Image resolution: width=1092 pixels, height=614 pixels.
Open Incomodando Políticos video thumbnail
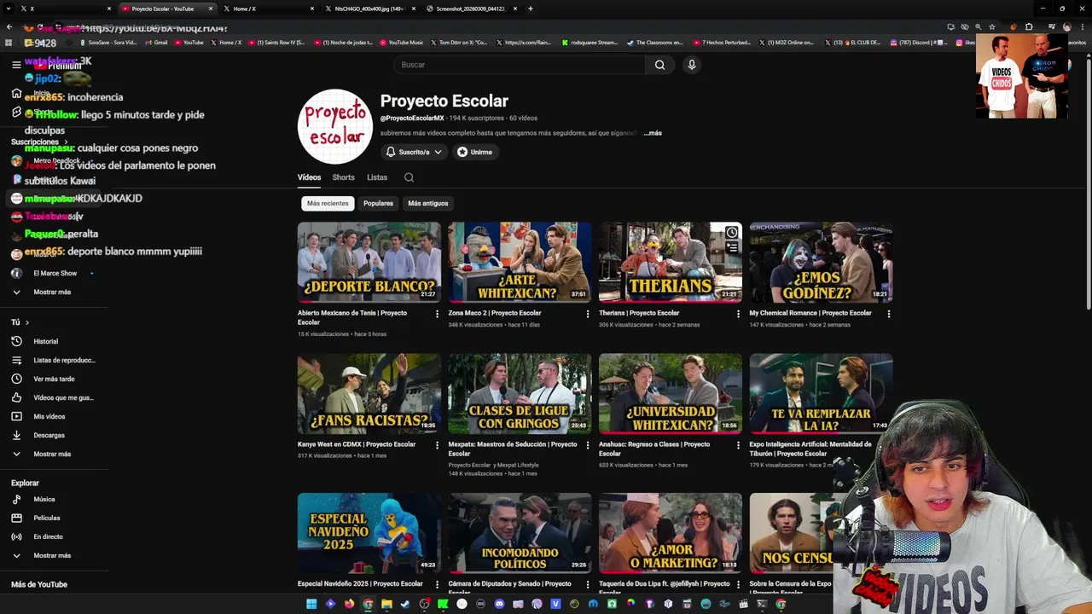coord(520,533)
